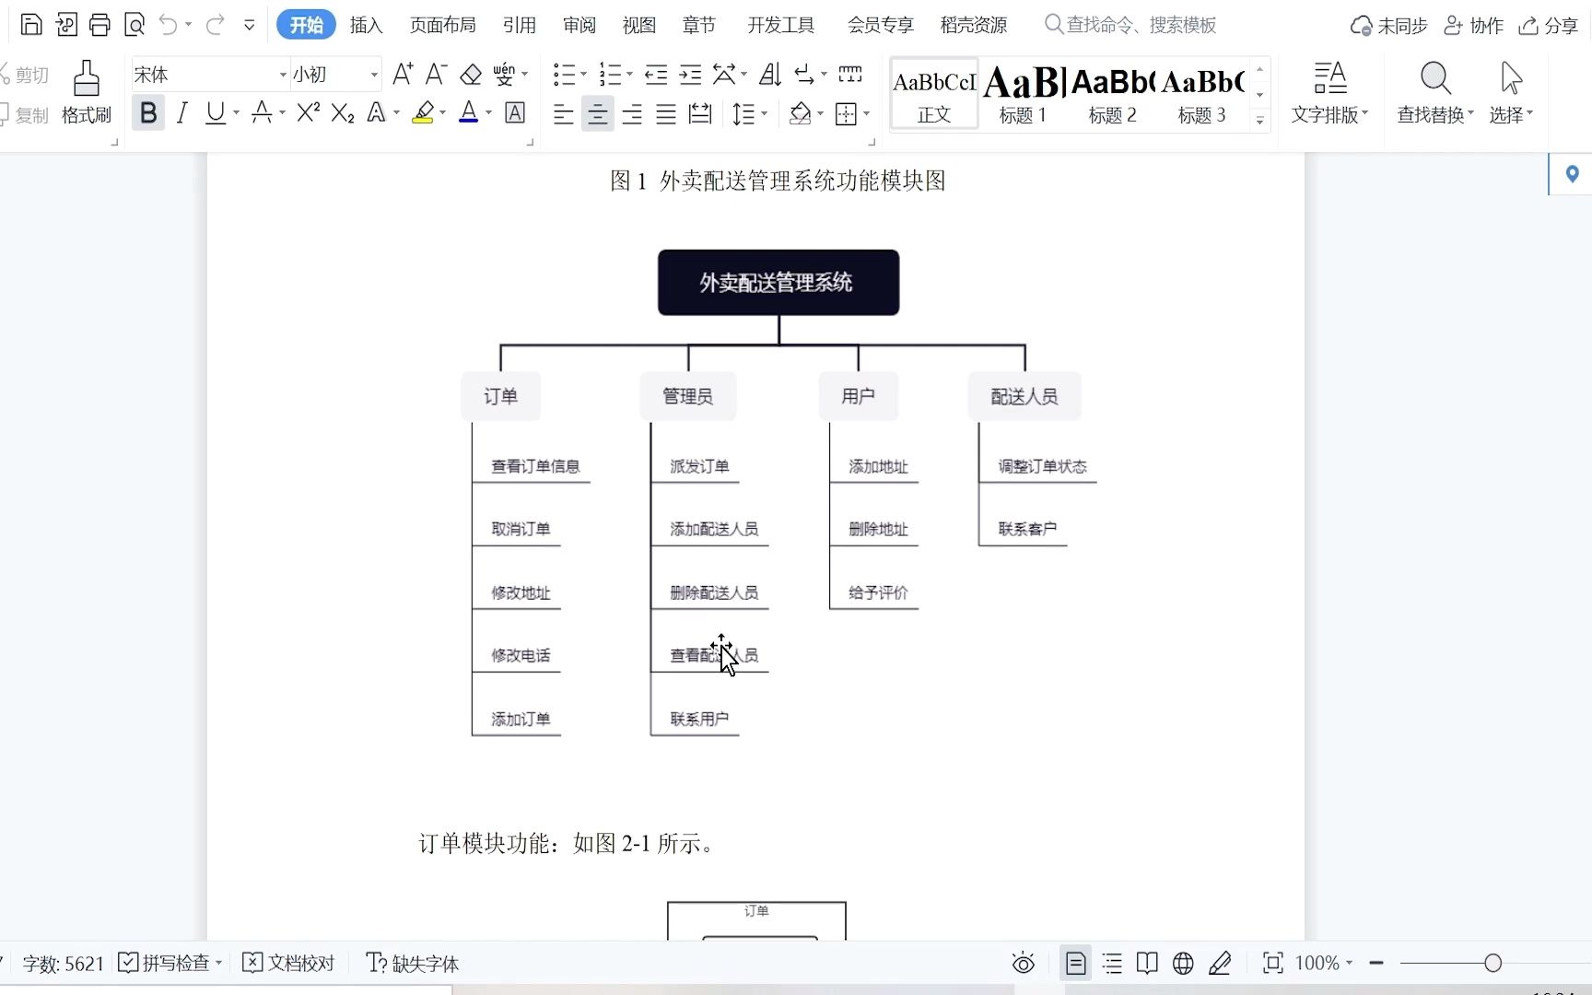Click the Format Painter brush icon
Viewport: 1592px width, 995px height.
(87, 79)
